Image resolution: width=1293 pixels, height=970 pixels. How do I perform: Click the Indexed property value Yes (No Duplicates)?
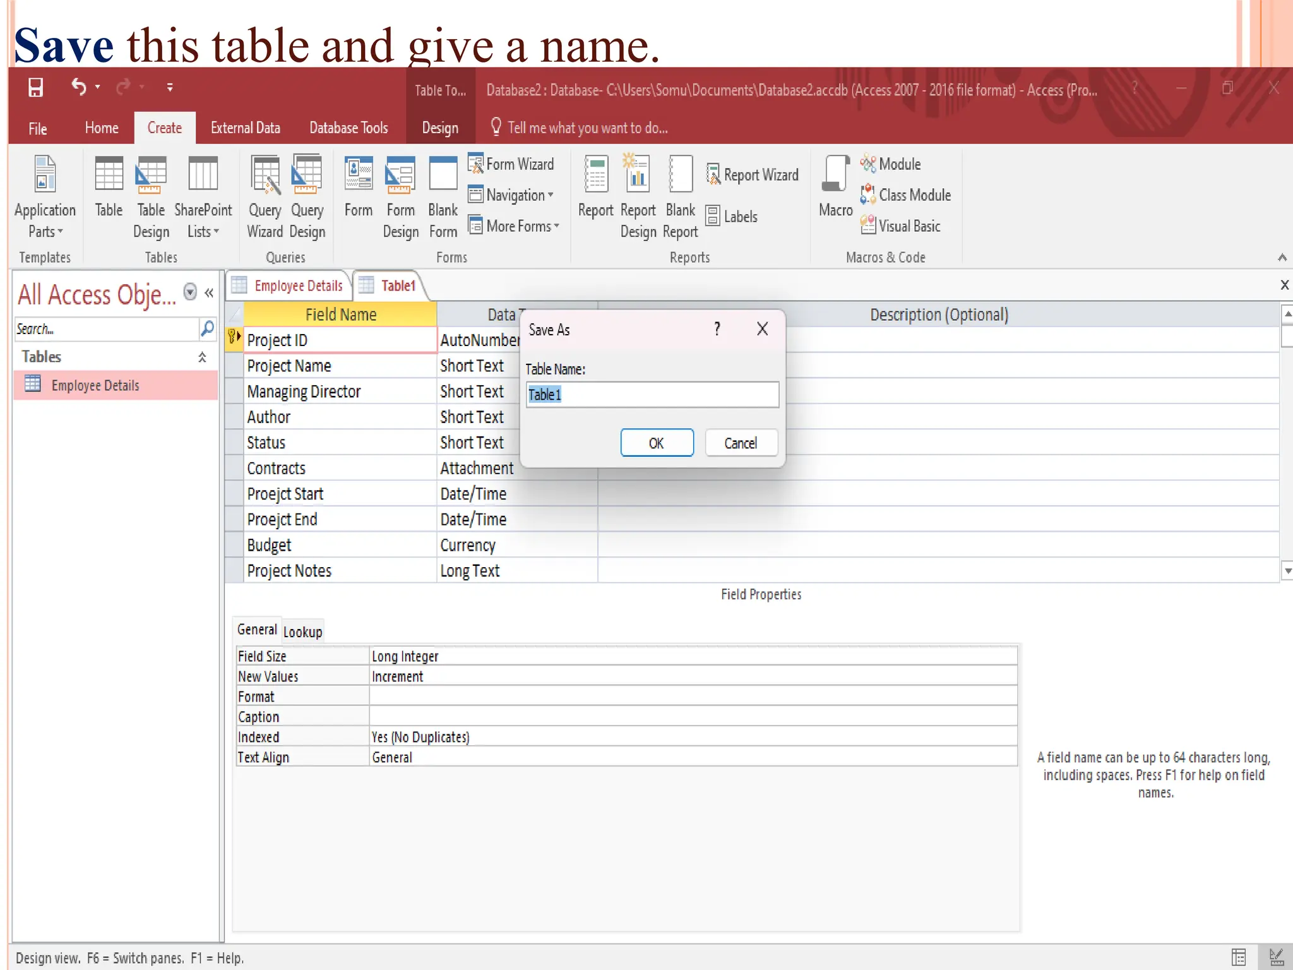(x=693, y=737)
